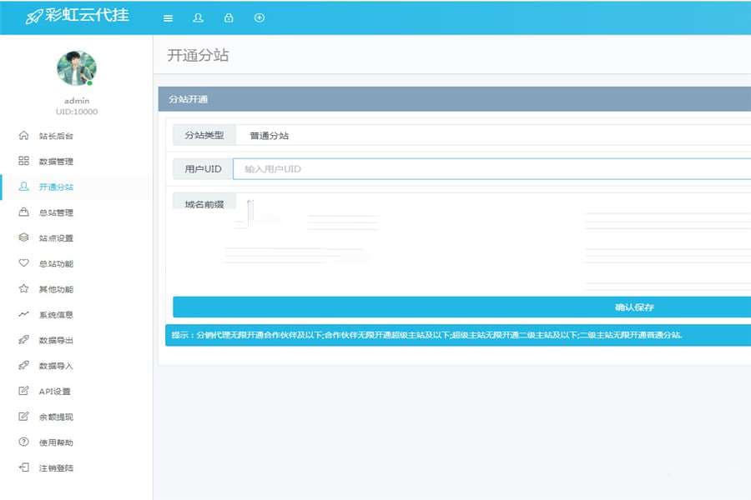Click the chart line icon next to 系统信息
751x500 pixels.
(23, 314)
